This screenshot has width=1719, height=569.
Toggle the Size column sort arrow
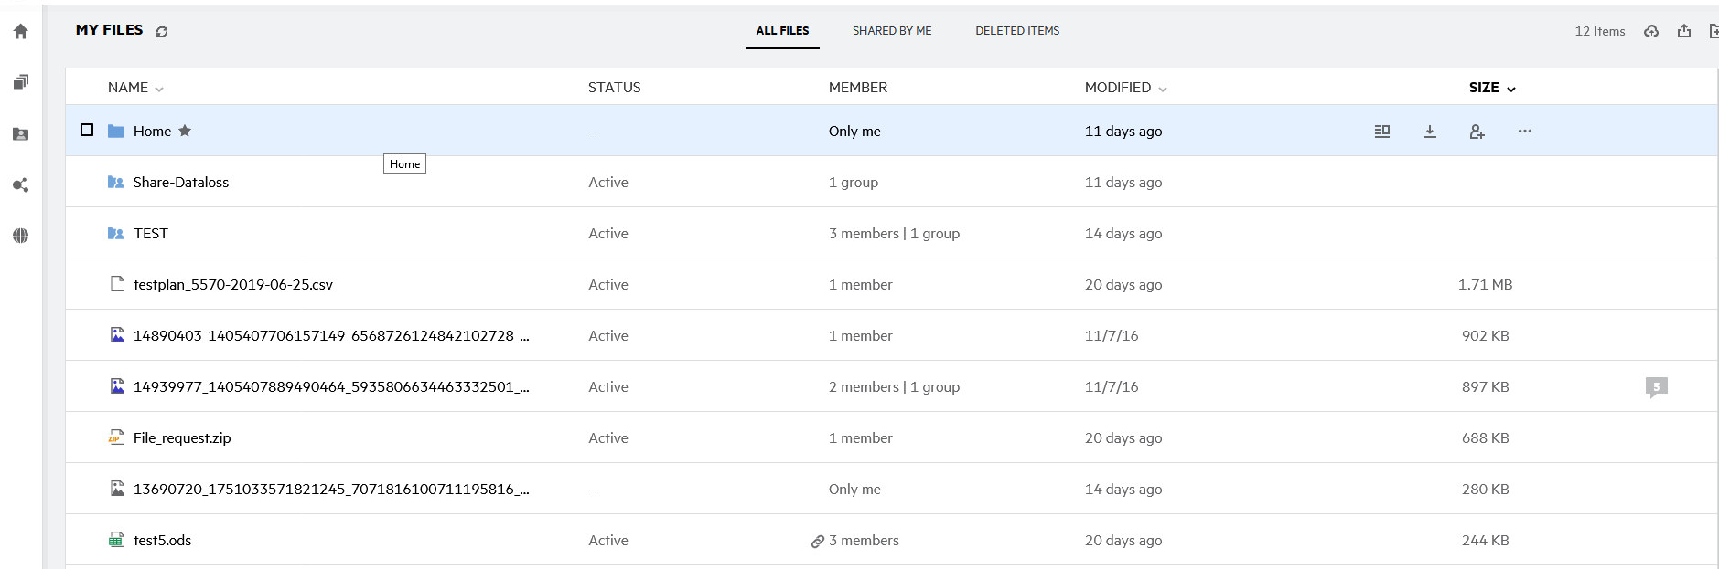[x=1511, y=90]
